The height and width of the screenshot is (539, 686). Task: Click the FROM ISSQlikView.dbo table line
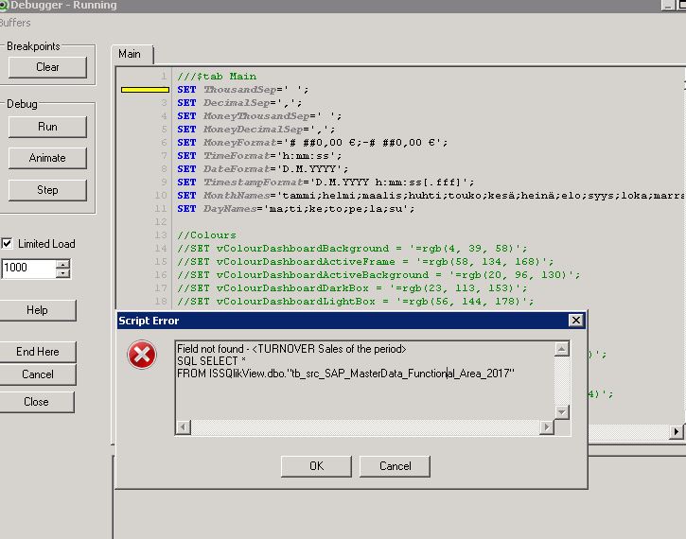click(x=345, y=374)
